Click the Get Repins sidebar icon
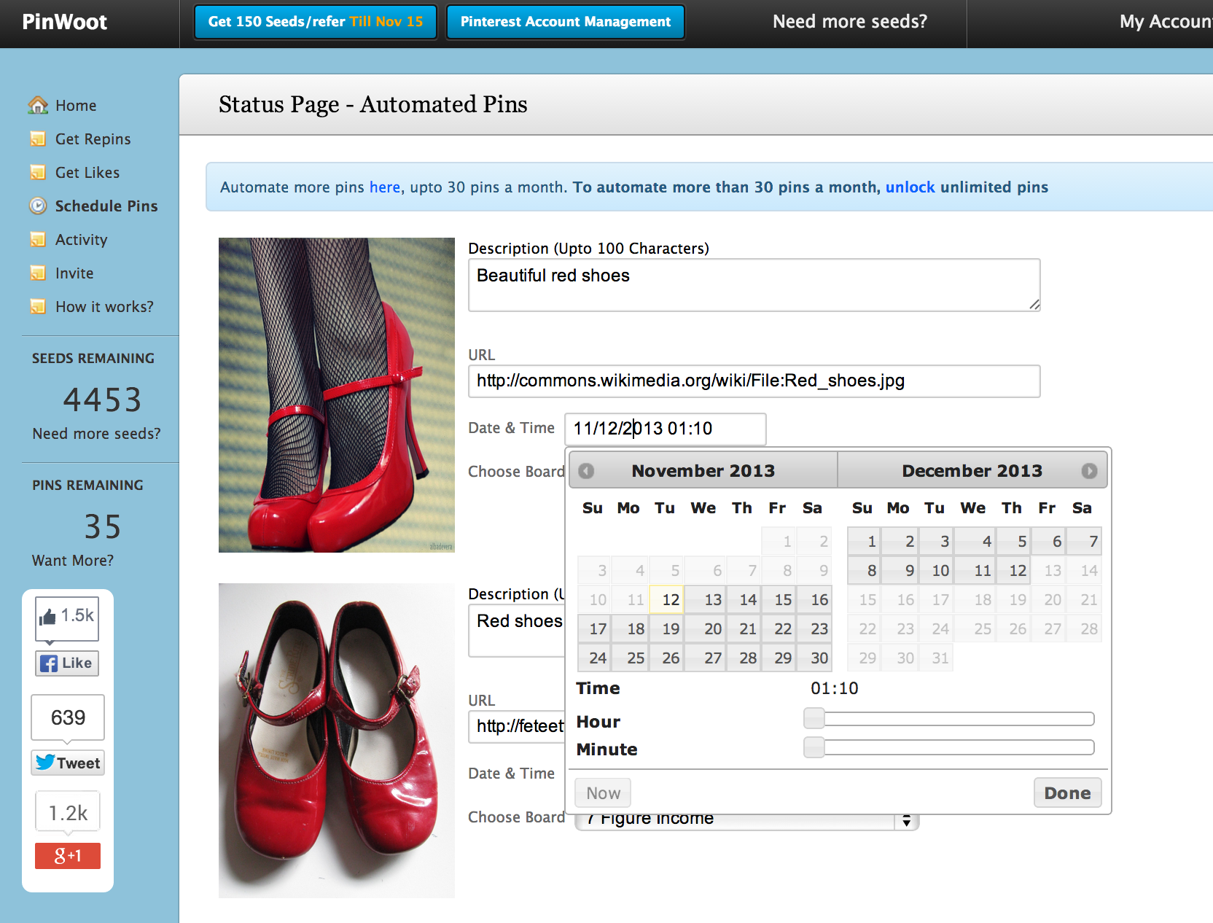 pyautogui.click(x=38, y=139)
